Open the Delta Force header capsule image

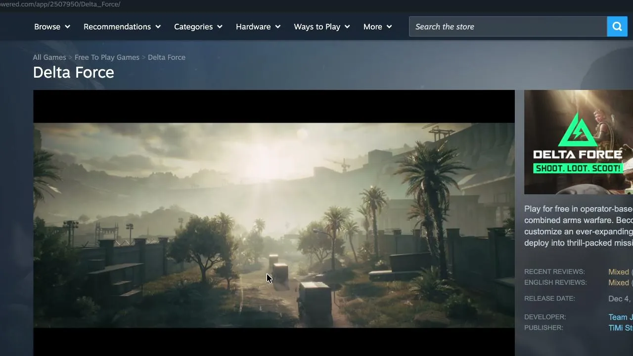coord(579,142)
